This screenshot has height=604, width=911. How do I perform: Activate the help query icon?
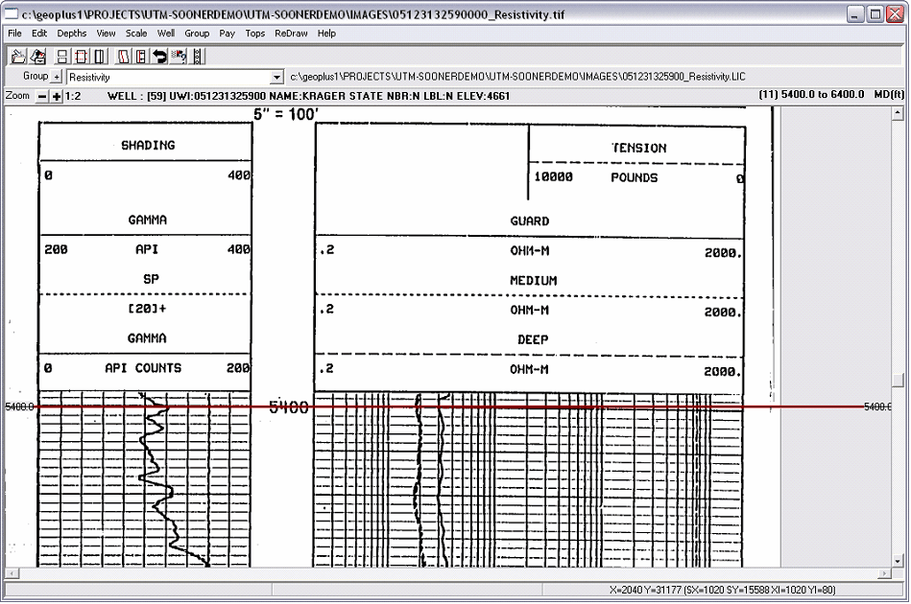coord(180,56)
